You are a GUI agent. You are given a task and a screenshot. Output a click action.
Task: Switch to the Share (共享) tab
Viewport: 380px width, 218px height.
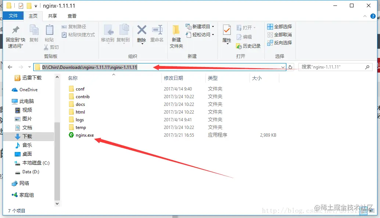point(52,16)
